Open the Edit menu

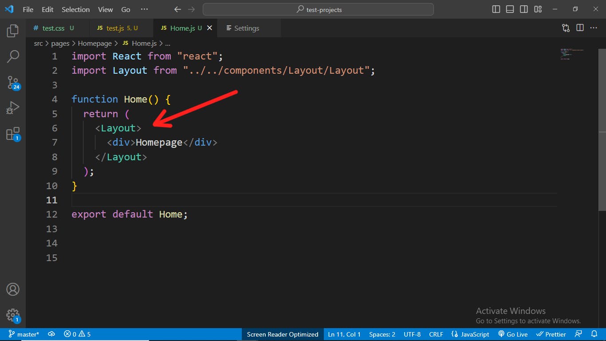[x=47, y=9]
